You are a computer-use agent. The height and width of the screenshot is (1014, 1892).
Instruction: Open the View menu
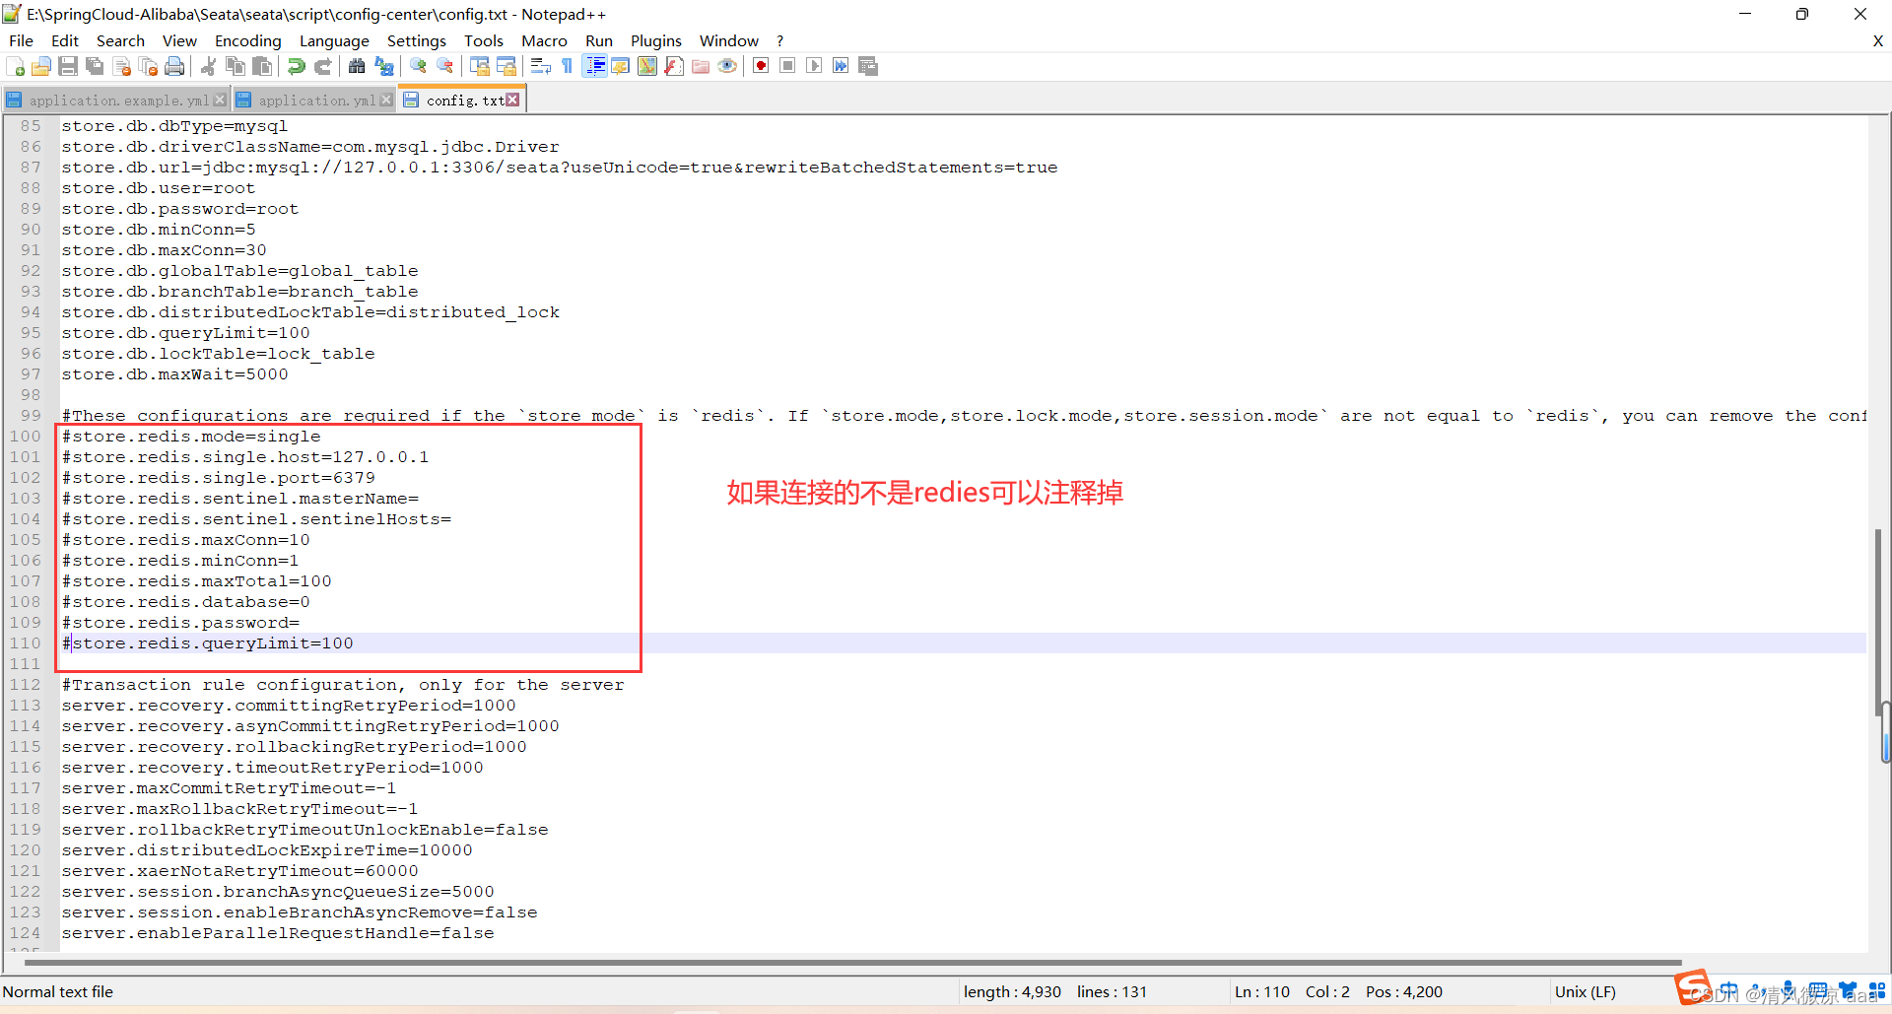click(179, 40)
